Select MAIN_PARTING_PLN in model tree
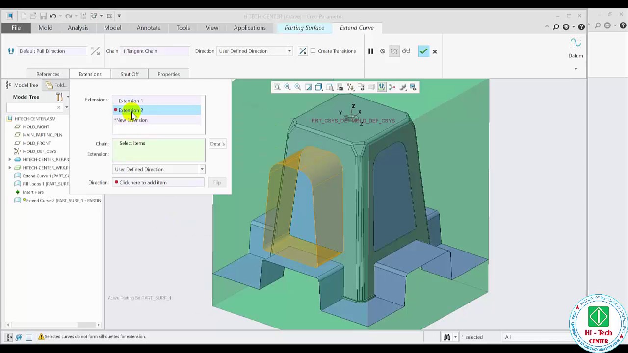Image resolution: width=628 pixels, height=353 pixels. pyautogui.click(x=42, y=135)
